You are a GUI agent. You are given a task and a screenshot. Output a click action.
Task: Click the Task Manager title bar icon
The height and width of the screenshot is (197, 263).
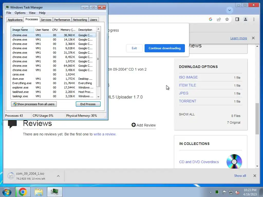point(7,7)
